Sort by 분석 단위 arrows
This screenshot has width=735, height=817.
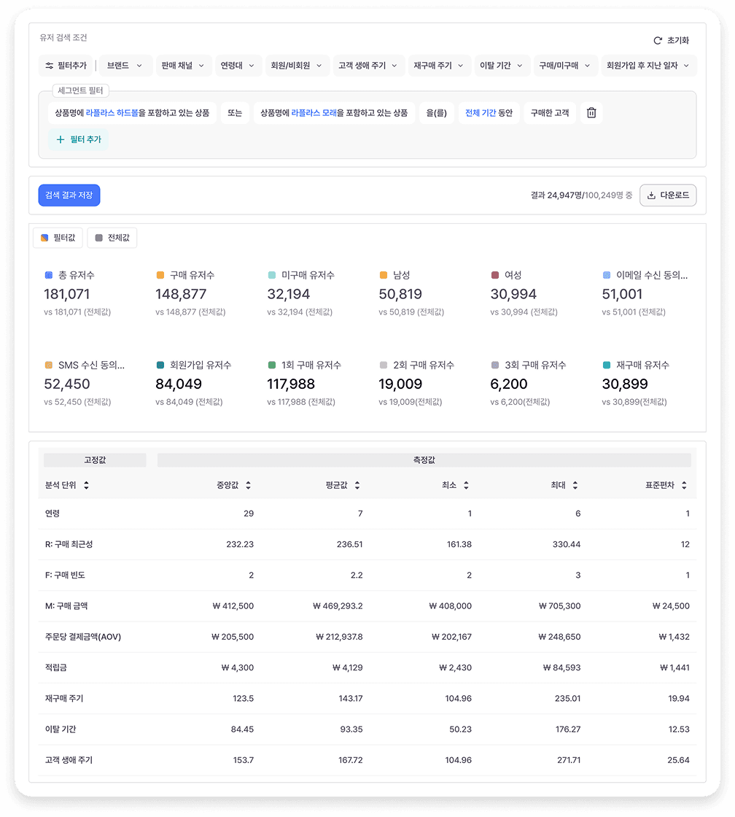click(x=87, y=485)
